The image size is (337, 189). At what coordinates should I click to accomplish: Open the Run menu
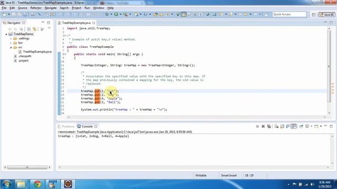[87, 8]
